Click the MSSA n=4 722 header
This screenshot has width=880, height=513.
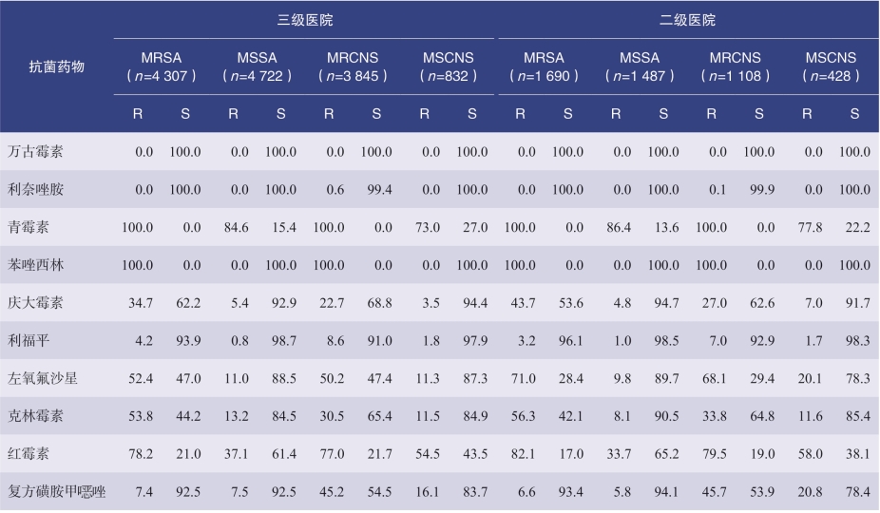point(257,66)
